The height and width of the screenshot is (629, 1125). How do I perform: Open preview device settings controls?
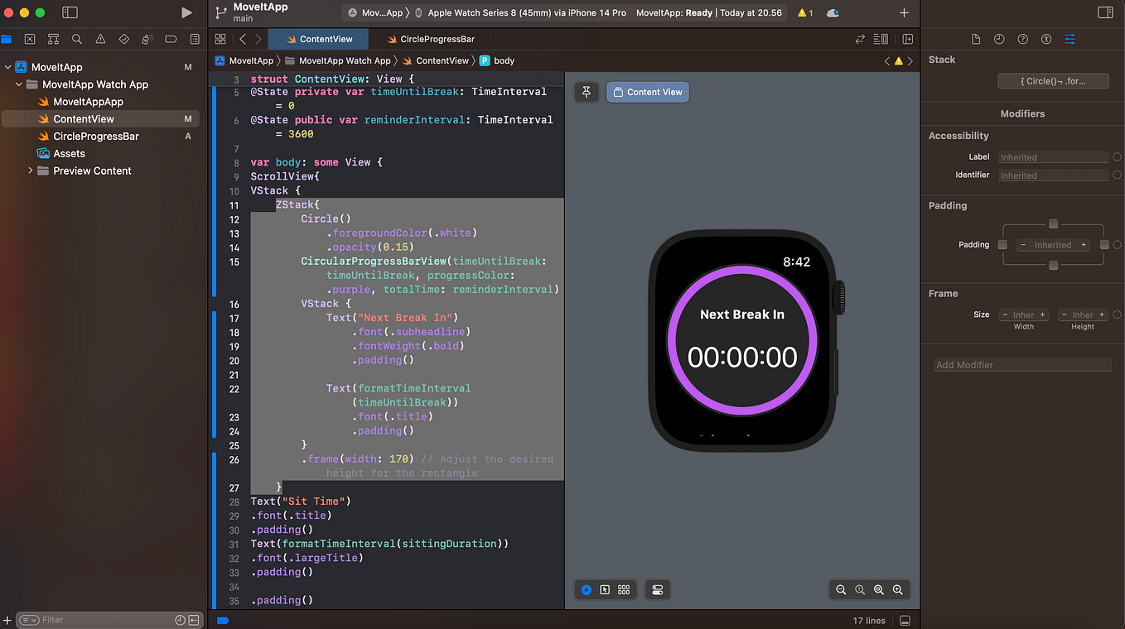coord(657,589)
